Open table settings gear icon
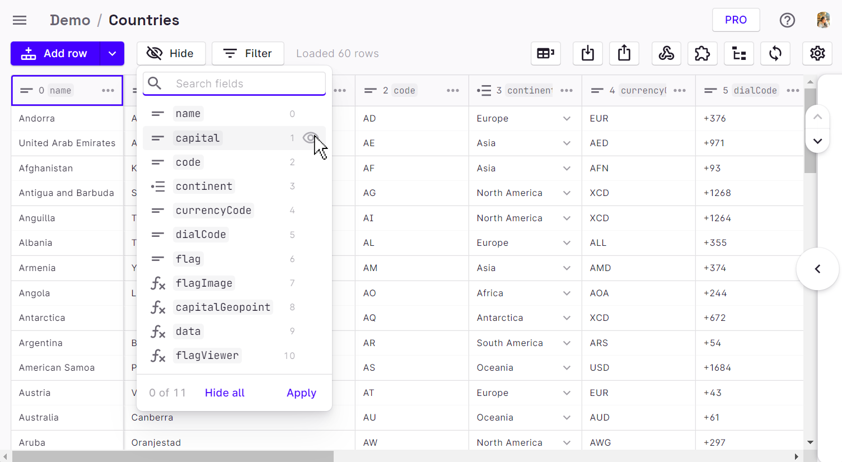 tap(817, 54)
